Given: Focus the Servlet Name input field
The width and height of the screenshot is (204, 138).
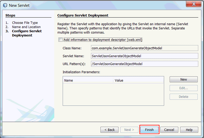Looking at the screenshot, I should (144, 56).
